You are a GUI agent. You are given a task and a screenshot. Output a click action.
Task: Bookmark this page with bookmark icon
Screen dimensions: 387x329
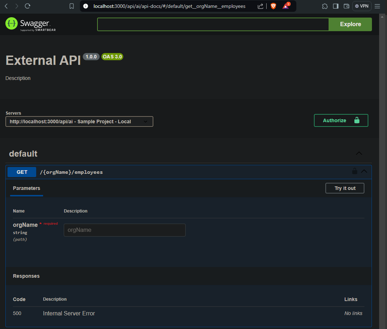[x=72, y=6]
